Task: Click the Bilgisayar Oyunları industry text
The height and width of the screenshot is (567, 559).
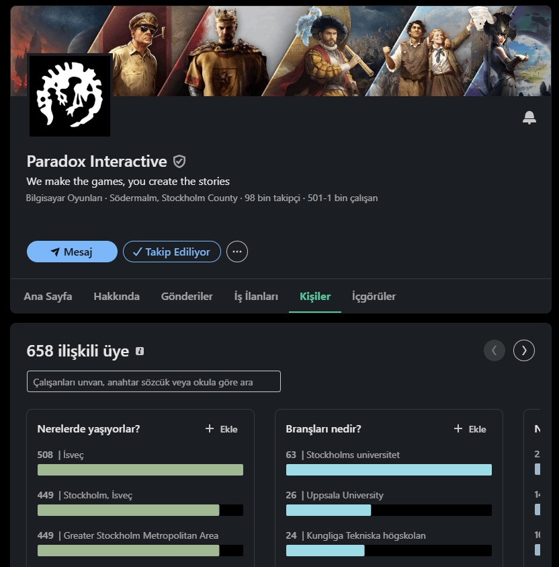Action: [x=64, y=198]
